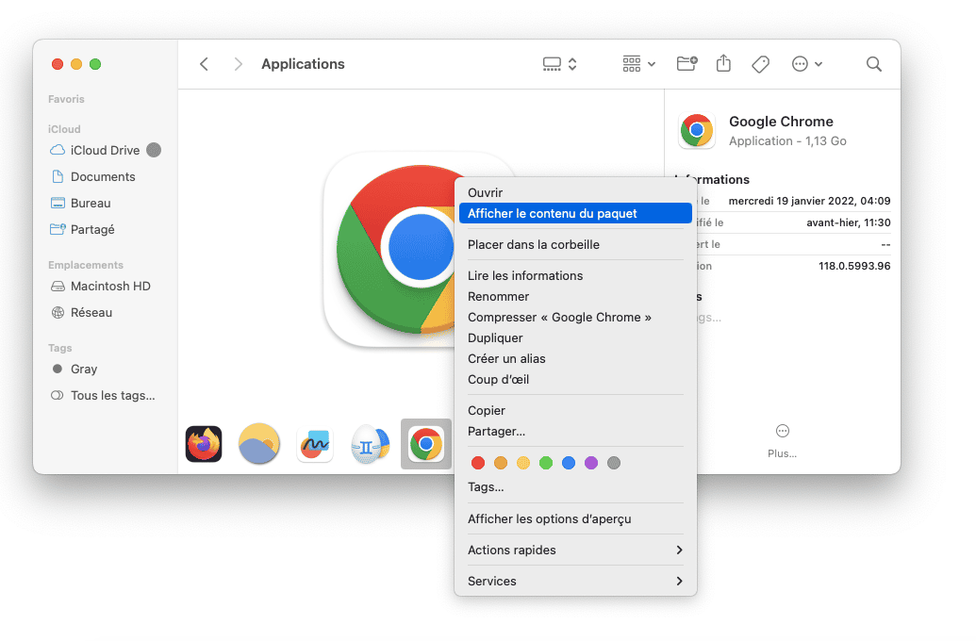Viewport: 976px width, 641px height.
Task: Click the search magnifier icon
Action: pos(874,64)
